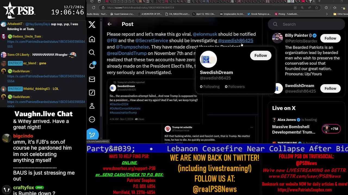The width and height of the screenshot is (348, 195).
Task: Open SwedishDream name on hover card
Action: coord(216,73)
